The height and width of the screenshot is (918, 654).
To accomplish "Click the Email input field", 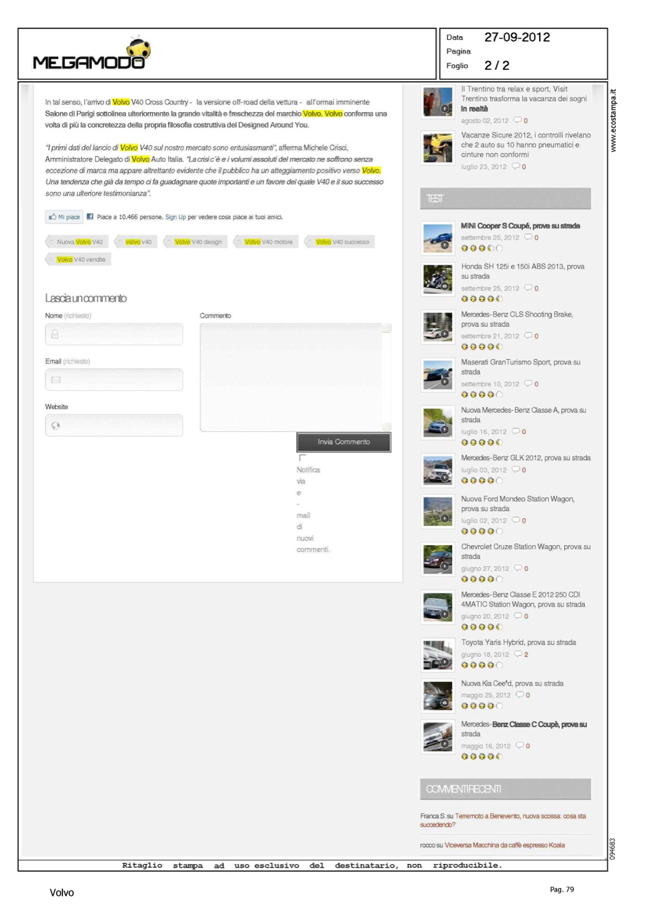I will [x=114, y=380].
